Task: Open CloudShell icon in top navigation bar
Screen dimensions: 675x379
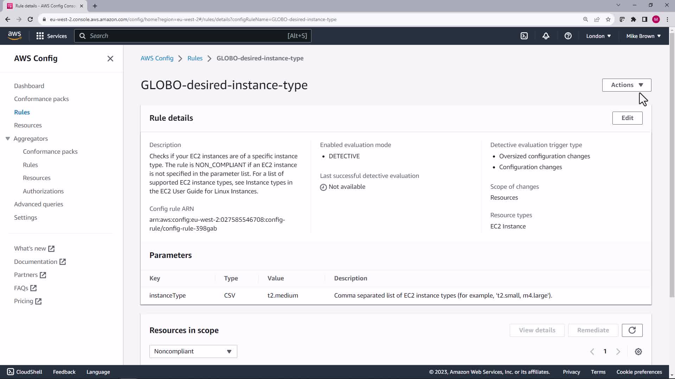Action: click(x=524, y=36)
